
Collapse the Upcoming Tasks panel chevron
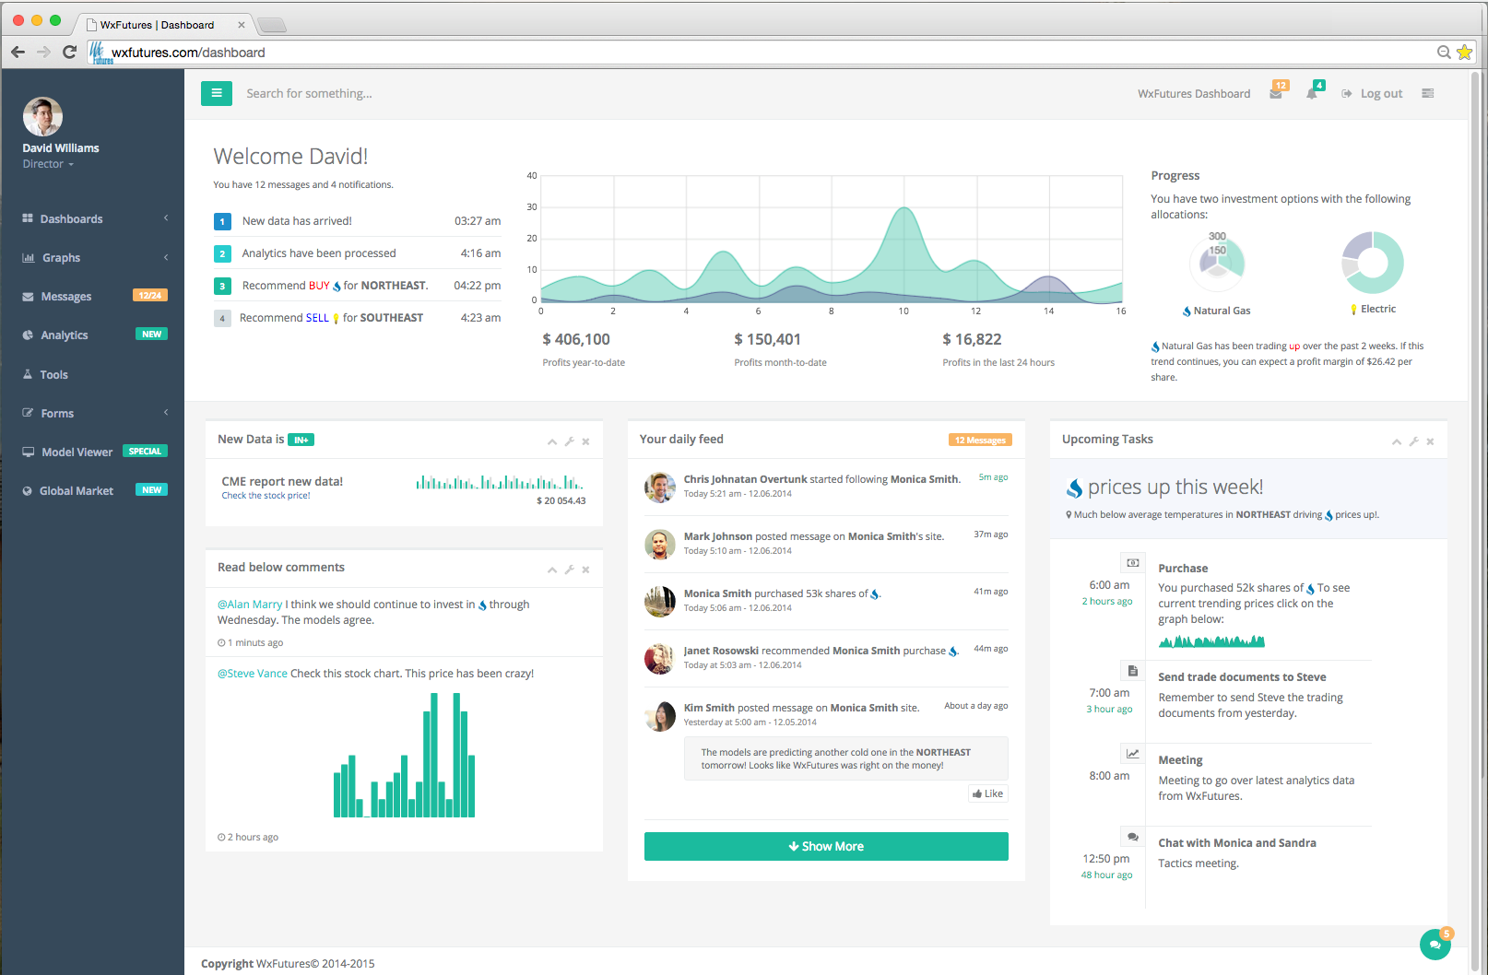coord(1397,441)
